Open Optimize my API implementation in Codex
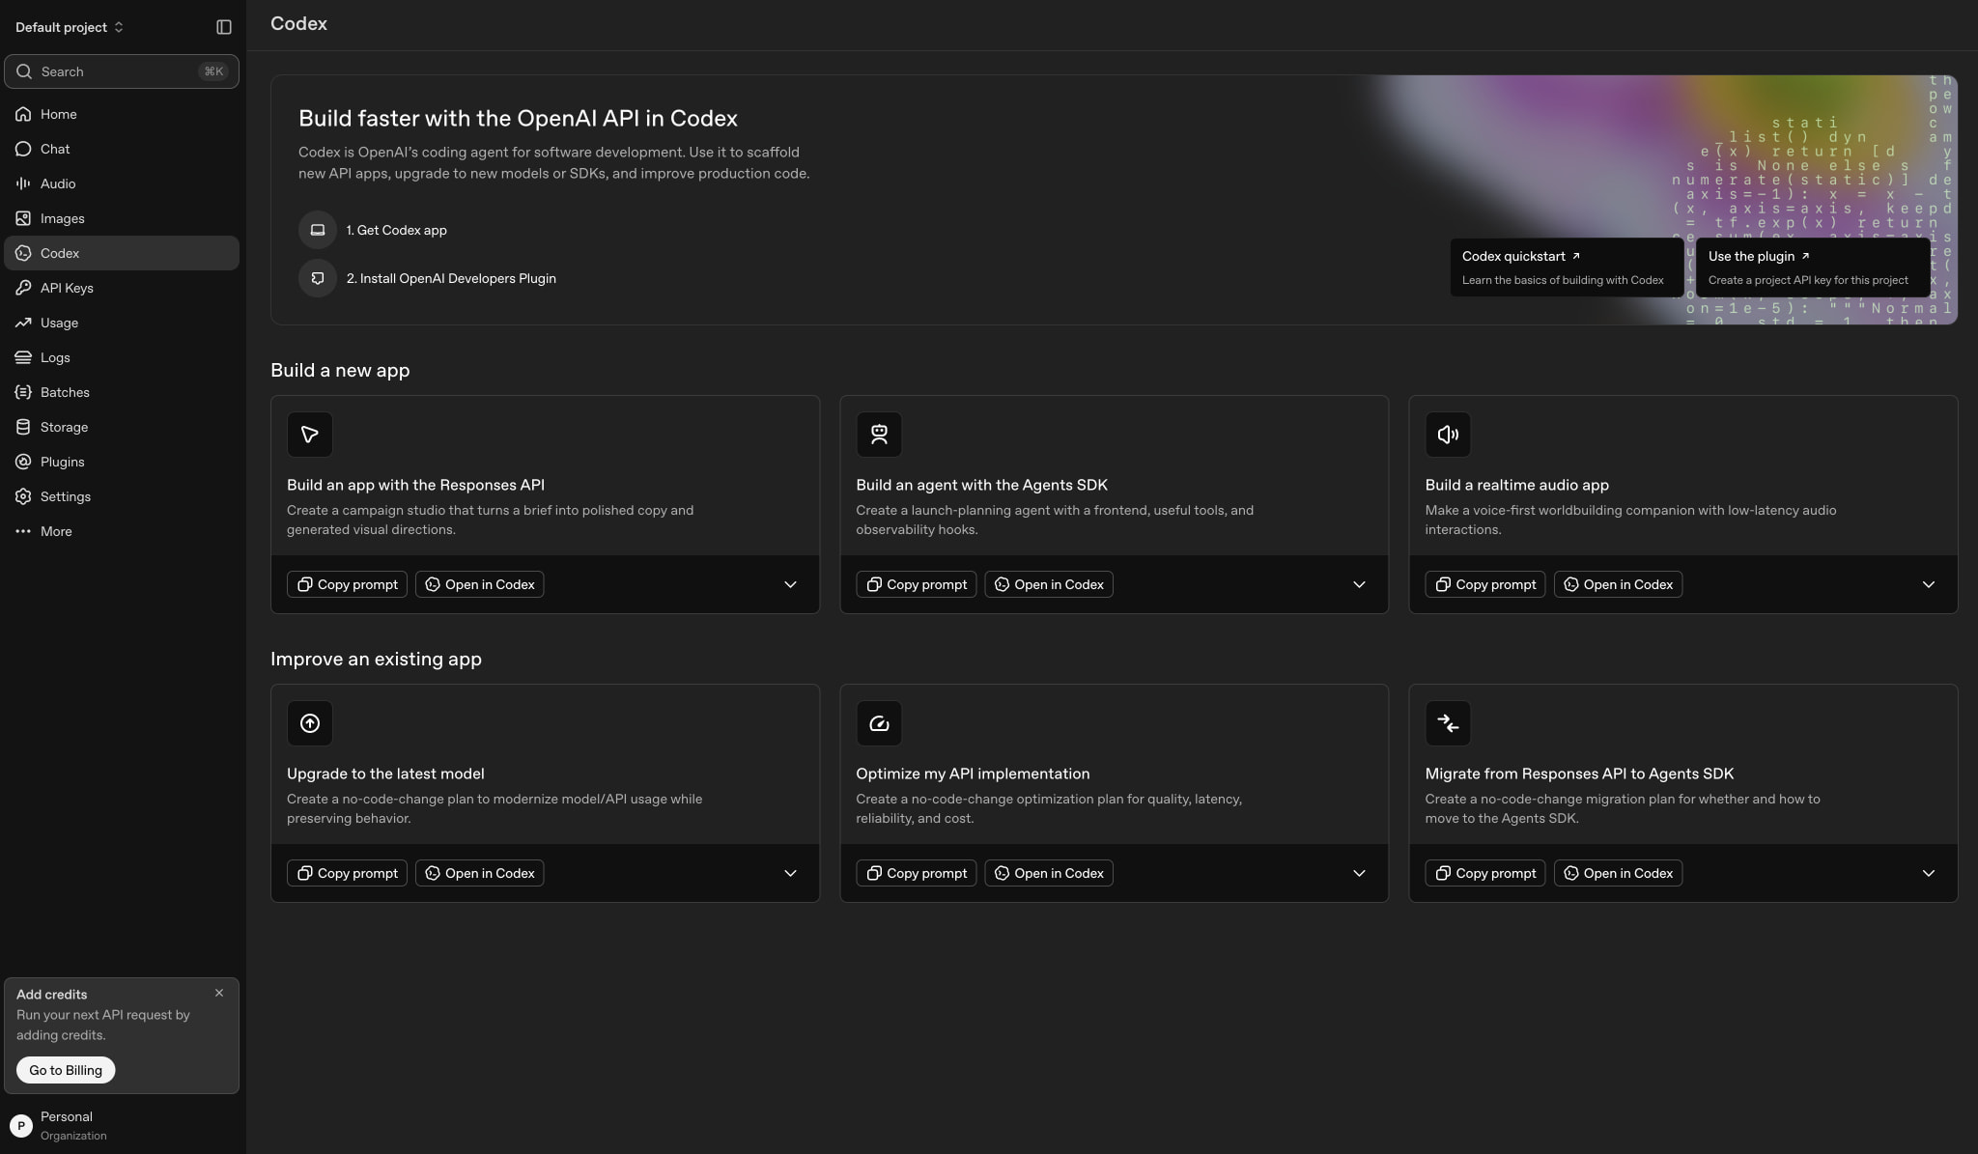 (1048, 873)
